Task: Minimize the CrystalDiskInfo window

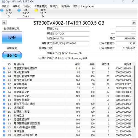Action: pyautogui.click(x=114, y=1)
